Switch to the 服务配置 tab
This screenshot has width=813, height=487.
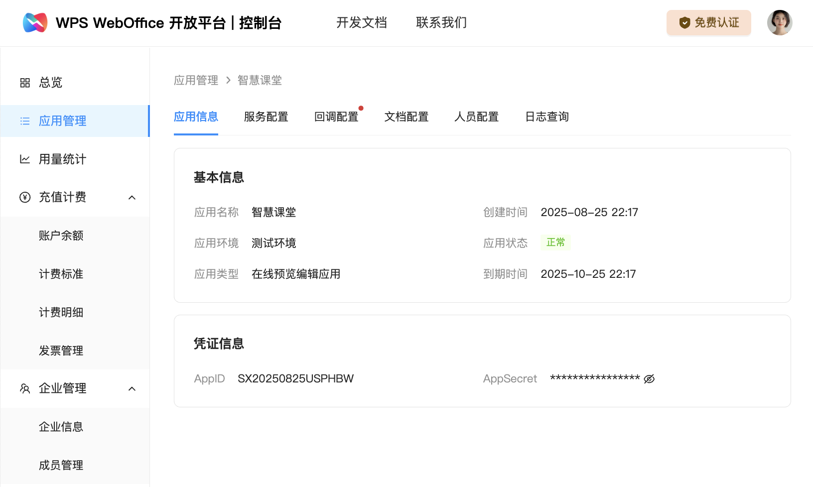pyautogui.click(x=266, y=117)
